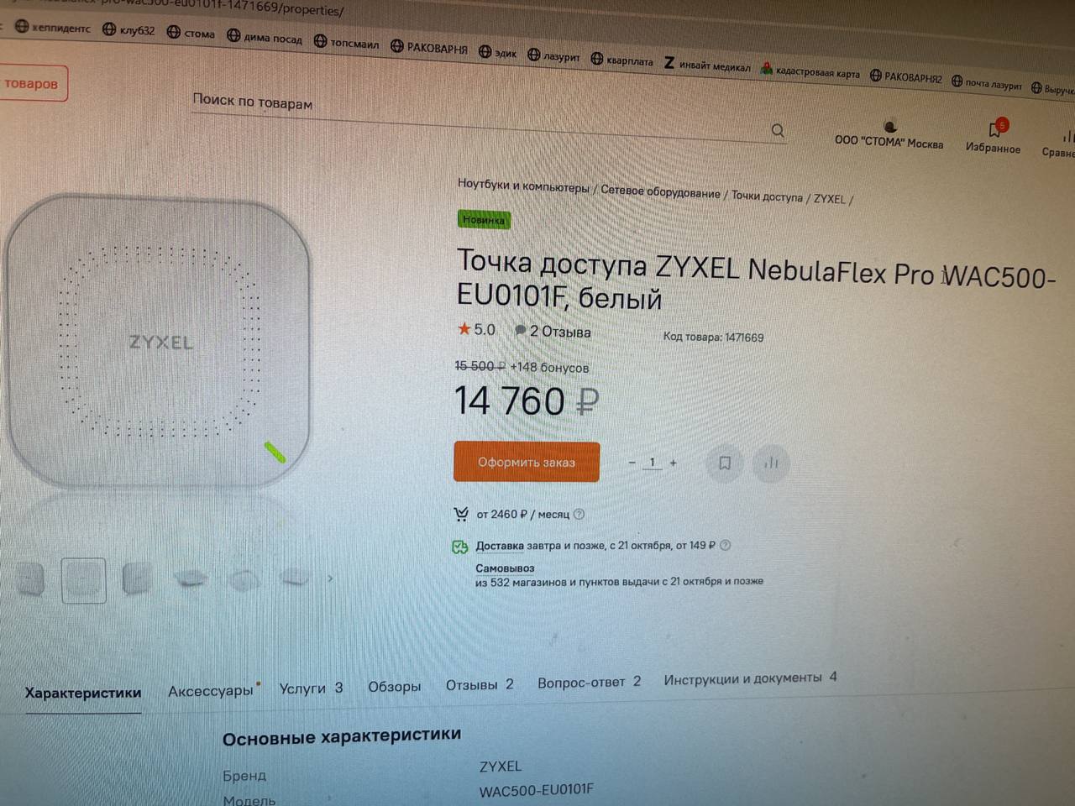Show next product thumbnails with arrow
Viewport: 1075px width, 806px height.
pyautogui.click(x=330, y=578)
